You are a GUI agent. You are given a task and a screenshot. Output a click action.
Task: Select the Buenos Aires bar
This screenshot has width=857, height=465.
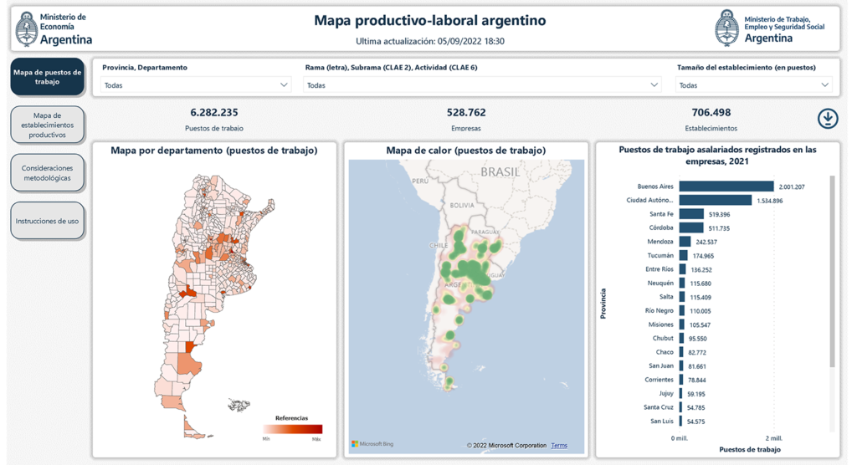pyautogui.click(x=726, y=187)
